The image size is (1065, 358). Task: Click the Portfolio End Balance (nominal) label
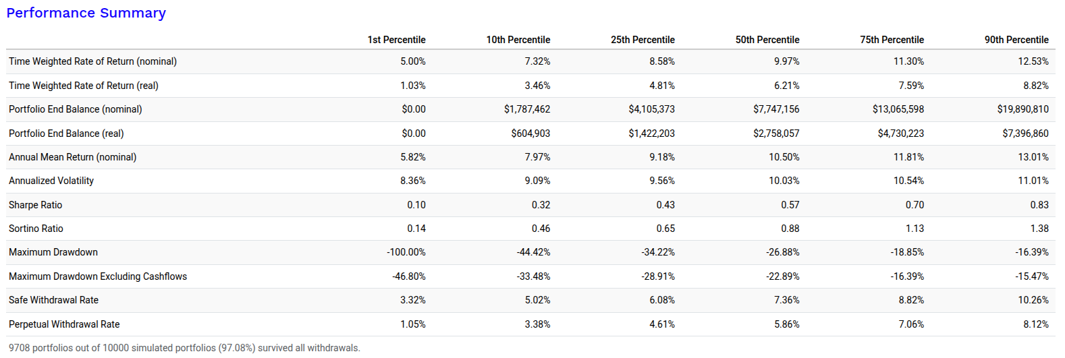(76, 109)
